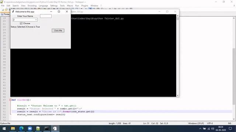This screenshot has width=236, height=132.
Task: Open the Search menu
Action: tap(15, 6)
